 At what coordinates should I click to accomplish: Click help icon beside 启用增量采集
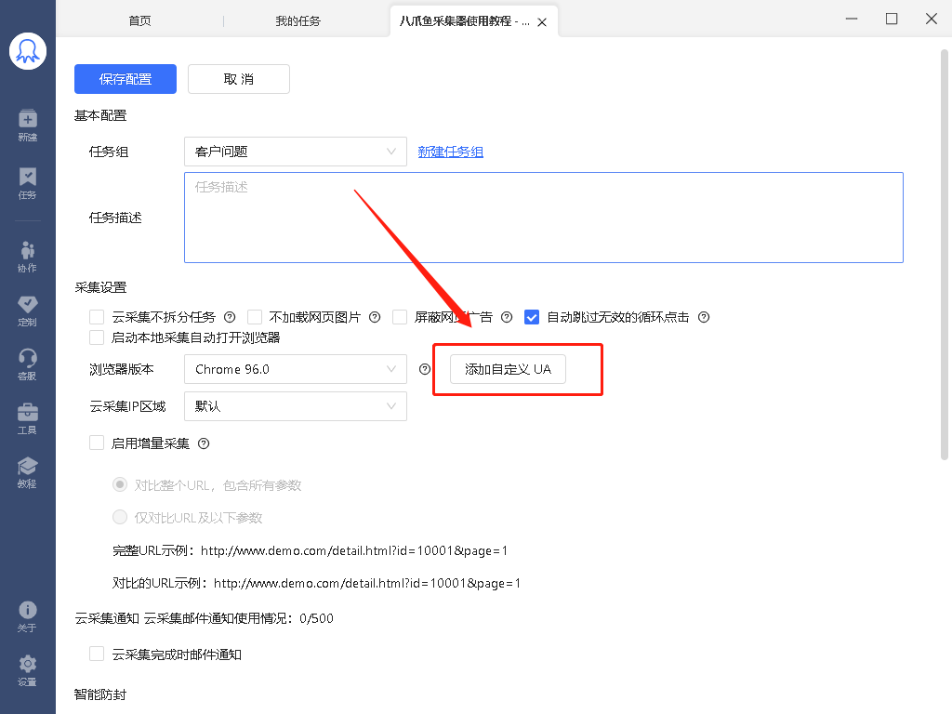pos(204,443)
